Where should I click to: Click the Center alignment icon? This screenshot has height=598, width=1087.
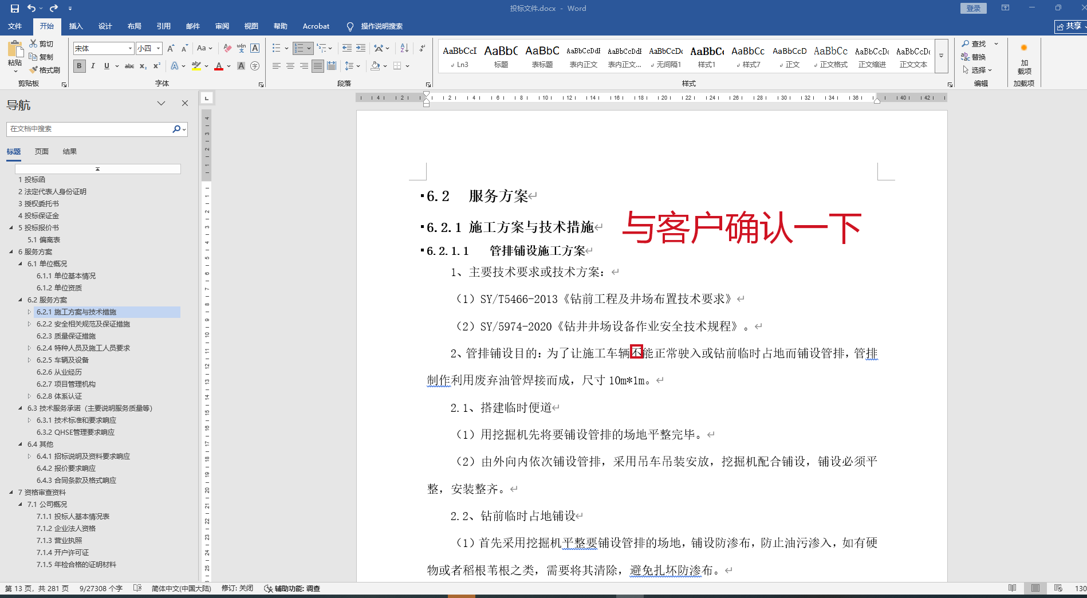pyautogui.click(x=290, y=66)
